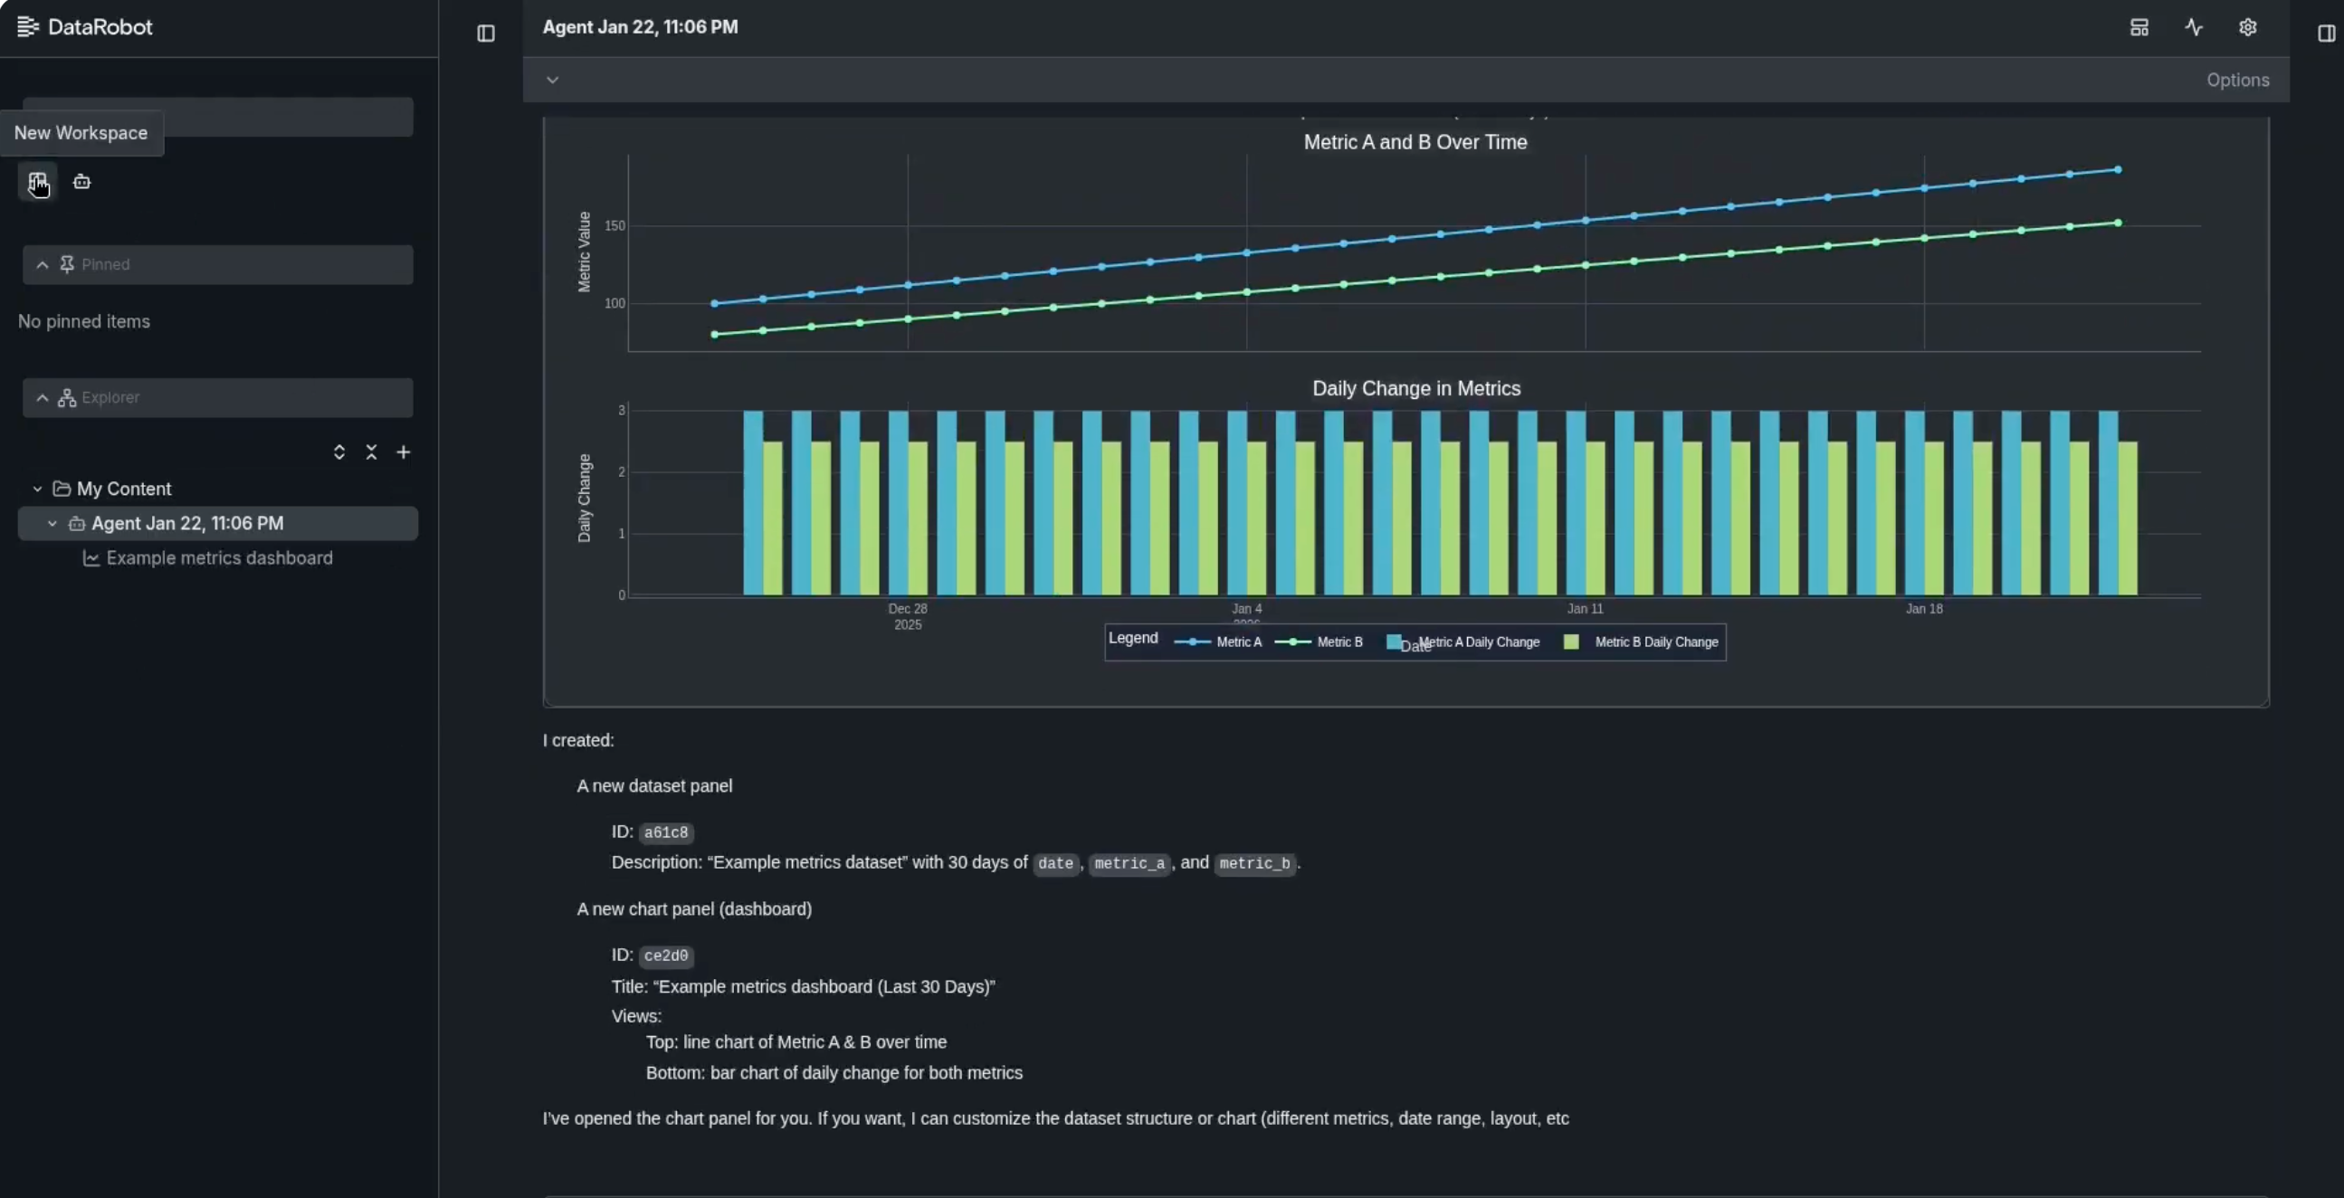Collapse the My Content folder
Screen dimensions: 2344x1198
37,489
